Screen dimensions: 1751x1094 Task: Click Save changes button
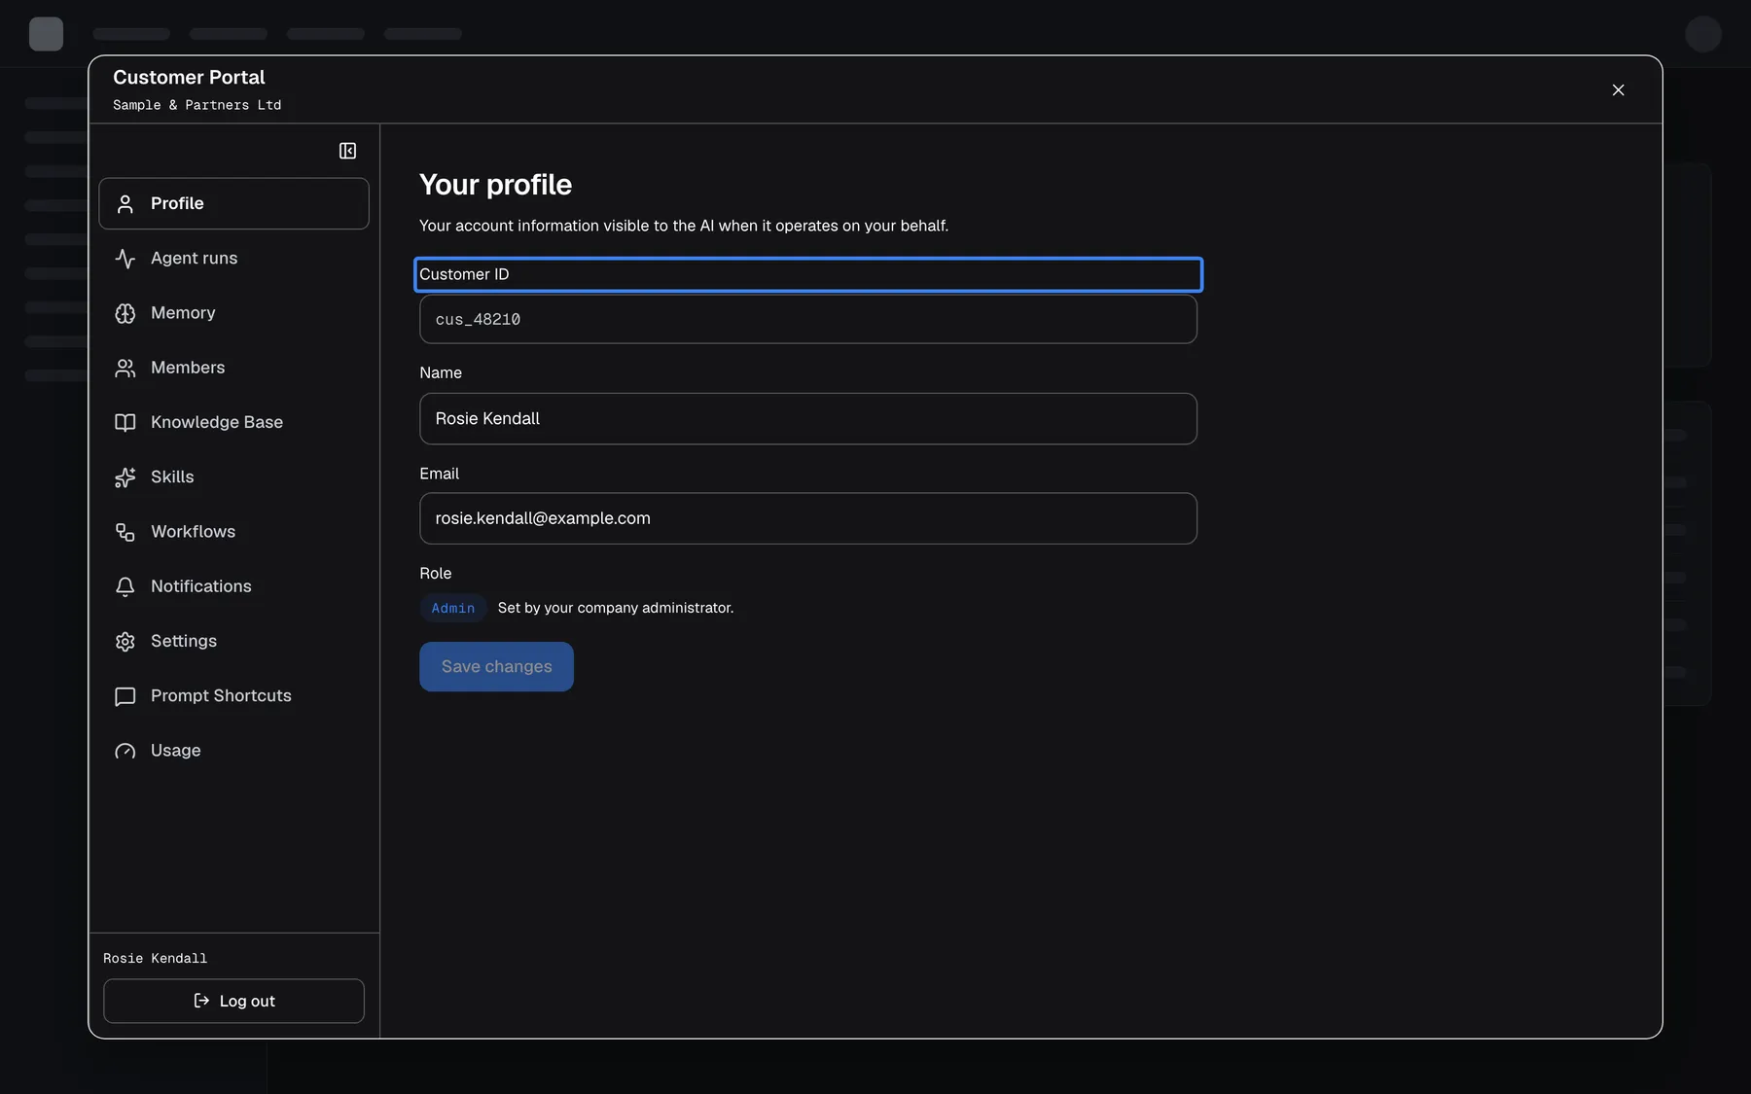tap(496, 666)
